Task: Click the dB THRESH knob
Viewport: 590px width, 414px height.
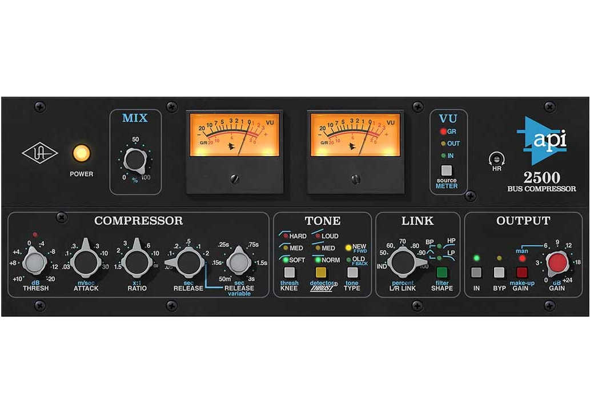Action: (34, 262)
